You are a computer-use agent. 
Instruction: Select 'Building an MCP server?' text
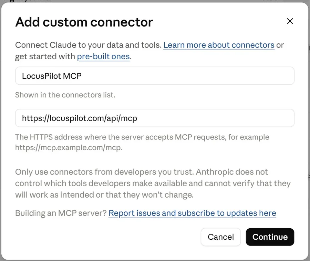point(61,213)
